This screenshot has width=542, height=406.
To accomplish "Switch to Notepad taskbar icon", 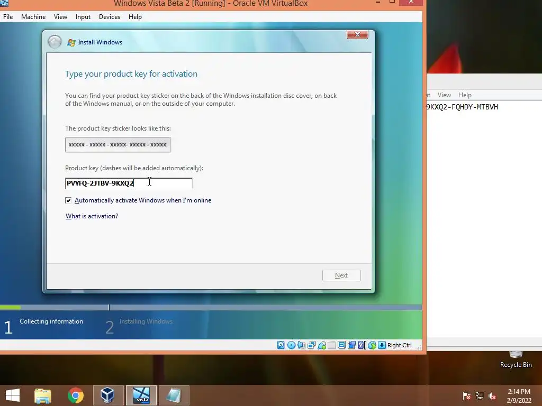I will [174, 395].
